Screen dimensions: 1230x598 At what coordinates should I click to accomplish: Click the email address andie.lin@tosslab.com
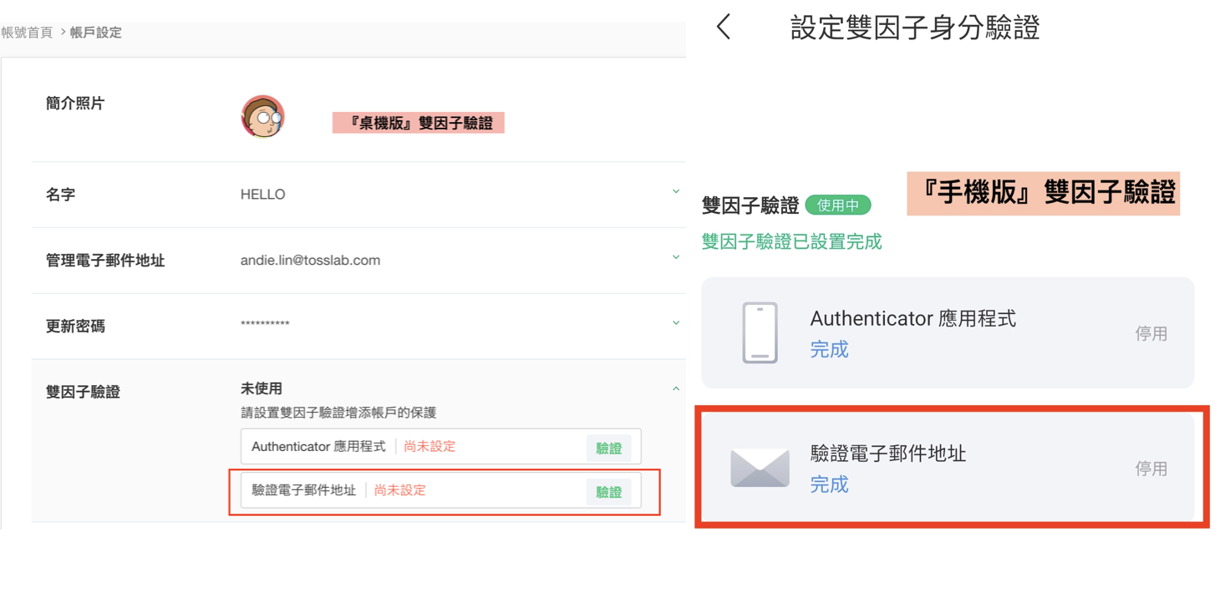(310, 261)
